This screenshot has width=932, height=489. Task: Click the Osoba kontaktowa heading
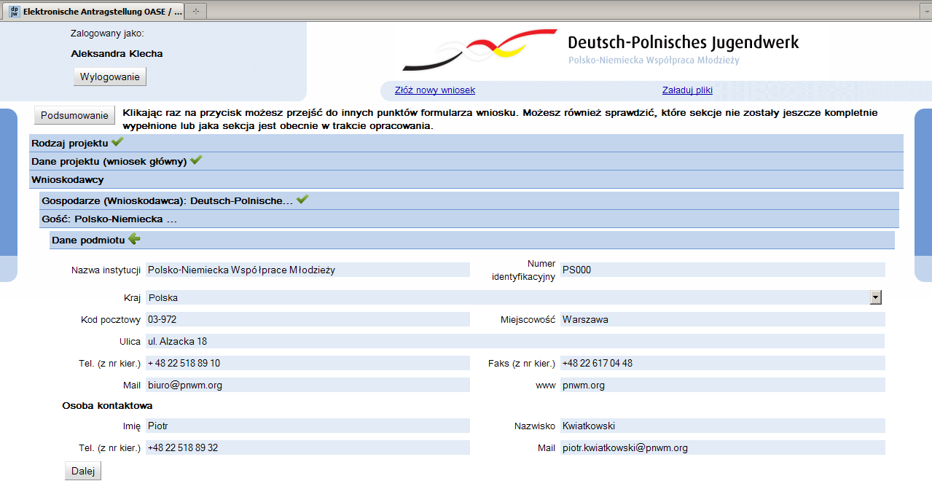pos(107,405)
